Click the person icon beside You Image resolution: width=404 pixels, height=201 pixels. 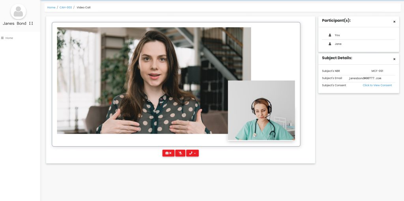(x=330, y=35)
